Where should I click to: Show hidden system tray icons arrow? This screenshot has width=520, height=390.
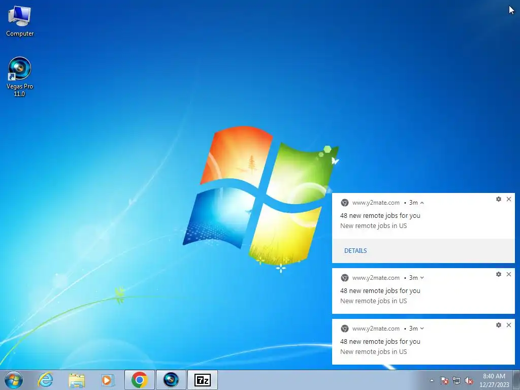pyautogui.click(x=432, y=380)
